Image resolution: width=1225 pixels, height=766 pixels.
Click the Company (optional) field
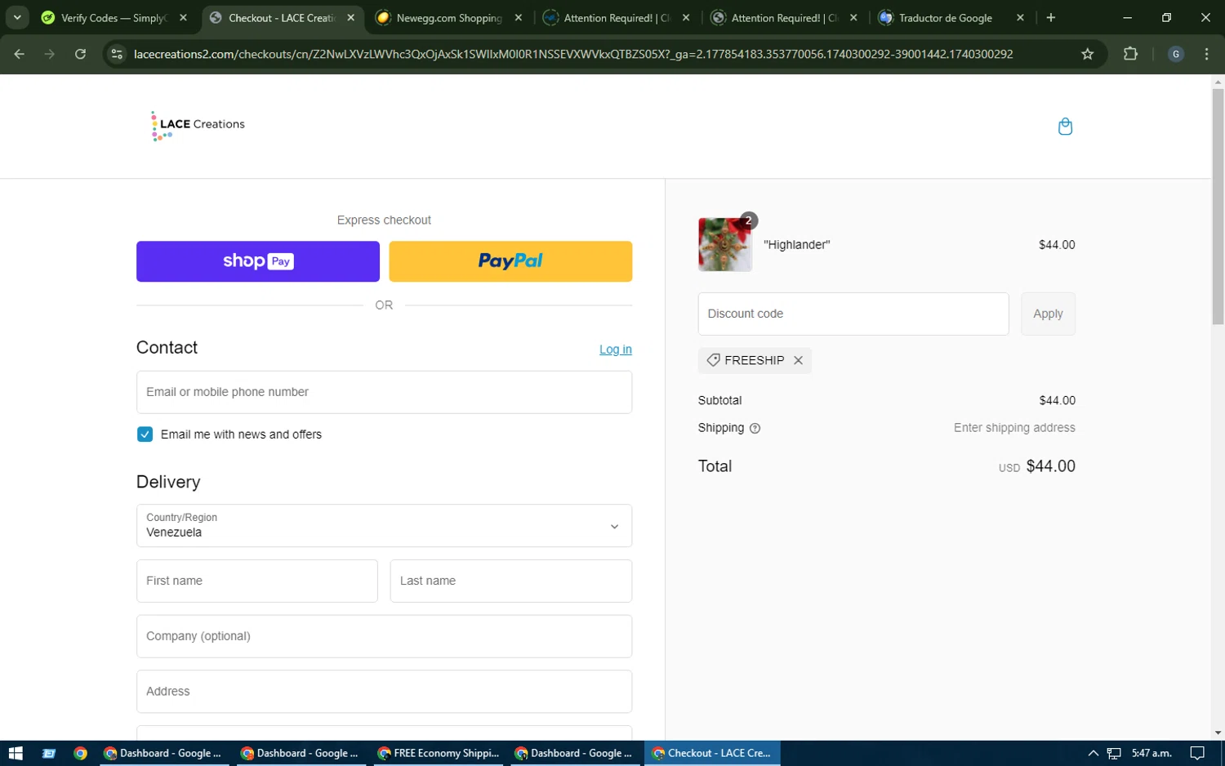384,636
